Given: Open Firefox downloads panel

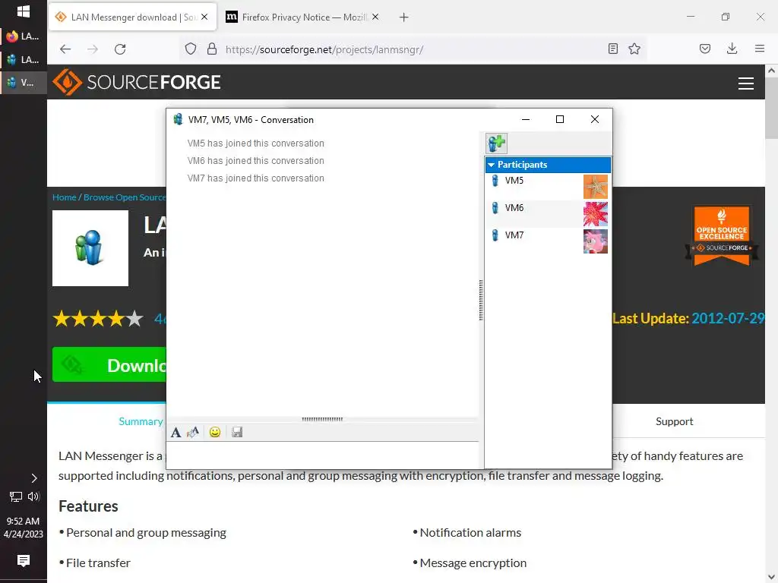Looking at the screenshot, I should pyautogui.click(x=732, y=49).
